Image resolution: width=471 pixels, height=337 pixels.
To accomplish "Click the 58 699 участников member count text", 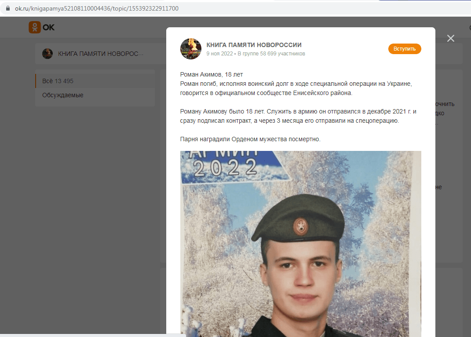I will (x=282, y=54).
